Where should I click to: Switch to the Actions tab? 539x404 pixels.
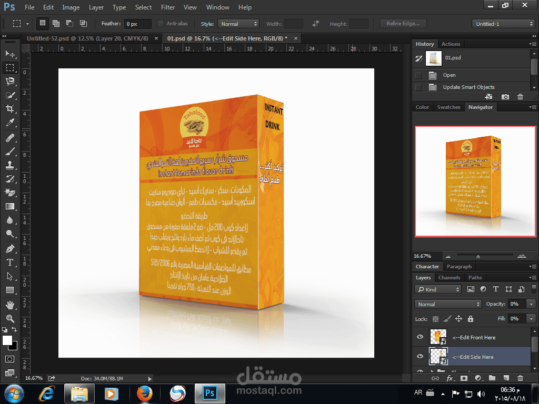(x=451, y=44)
